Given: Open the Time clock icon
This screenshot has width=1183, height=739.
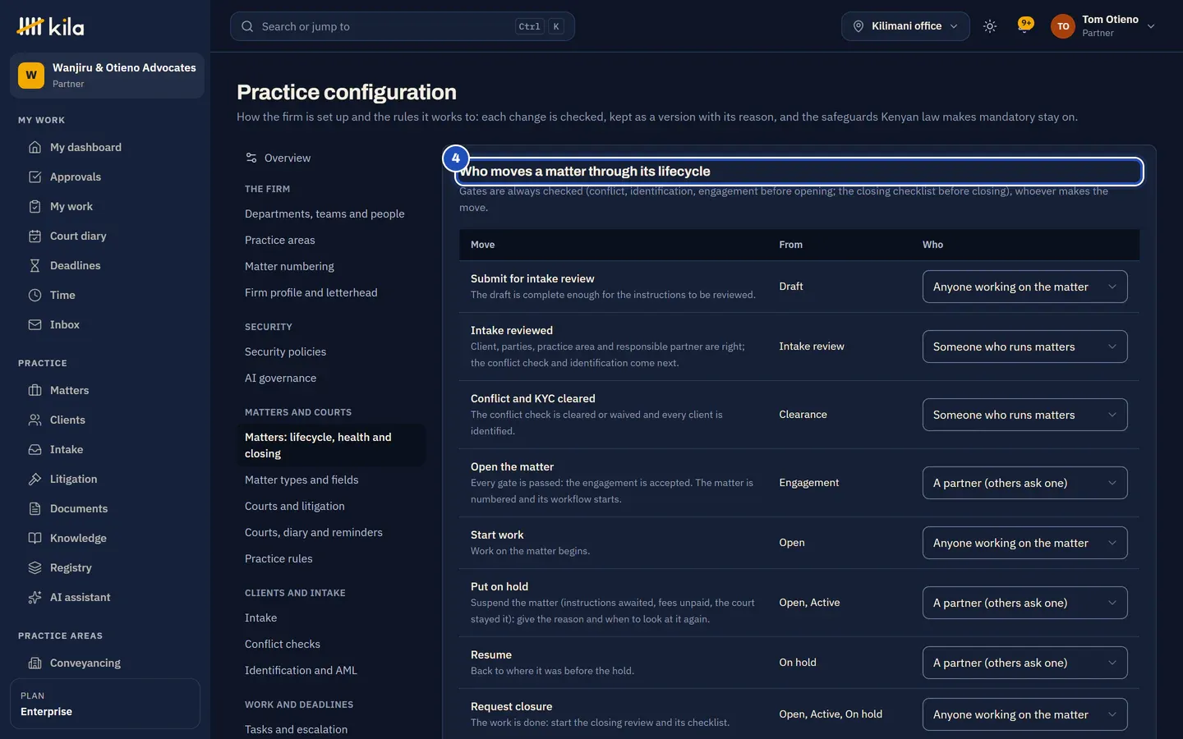Looking at the screenshot, I should pyautogui.click(x=35, y=295).
